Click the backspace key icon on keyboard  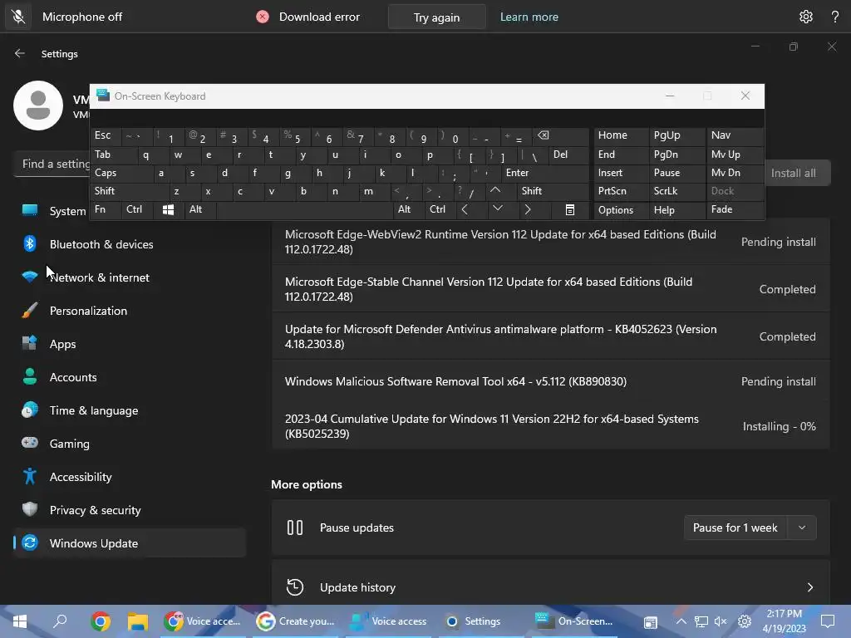pos(561,135)
